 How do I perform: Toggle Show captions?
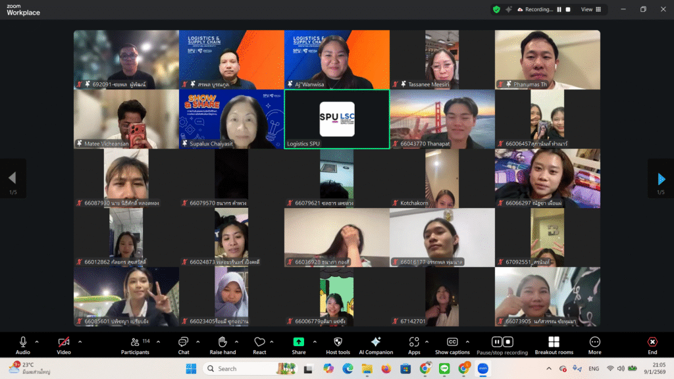[452, 345]
